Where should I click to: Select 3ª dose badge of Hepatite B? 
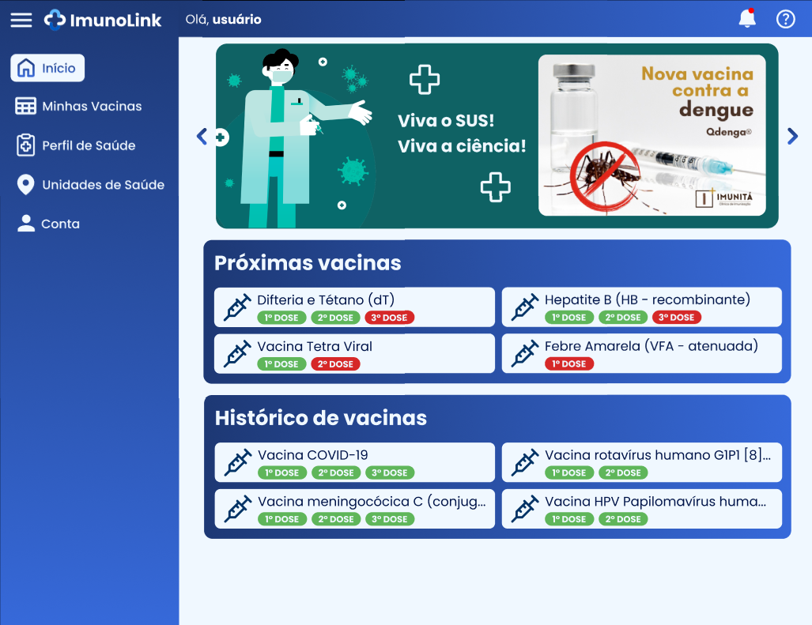pos(676,318)
